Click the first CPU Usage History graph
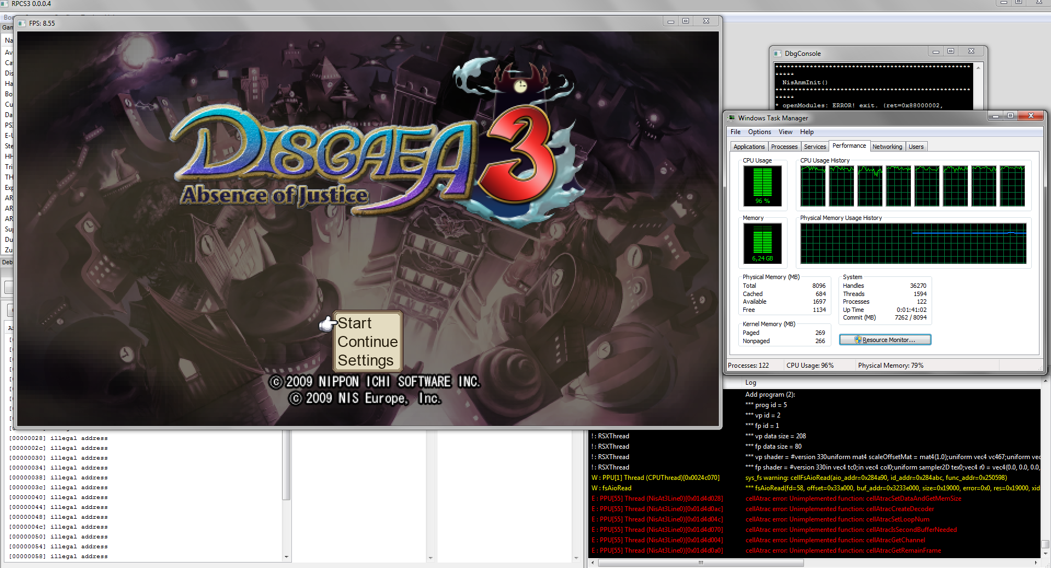 [x=813, y=186]
